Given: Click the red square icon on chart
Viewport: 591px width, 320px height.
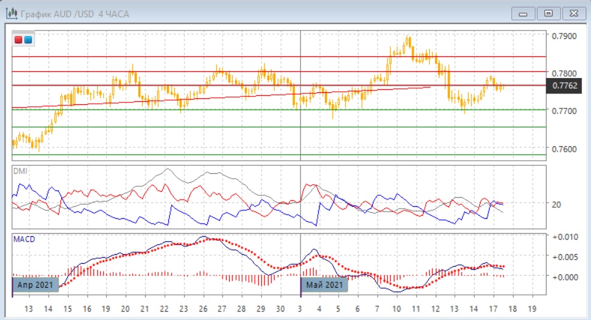Looking at the screenshot, I should click(x=19, y=40).
